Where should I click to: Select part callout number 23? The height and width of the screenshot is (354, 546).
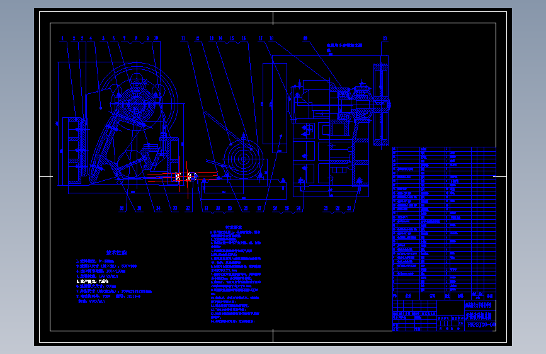326,208
